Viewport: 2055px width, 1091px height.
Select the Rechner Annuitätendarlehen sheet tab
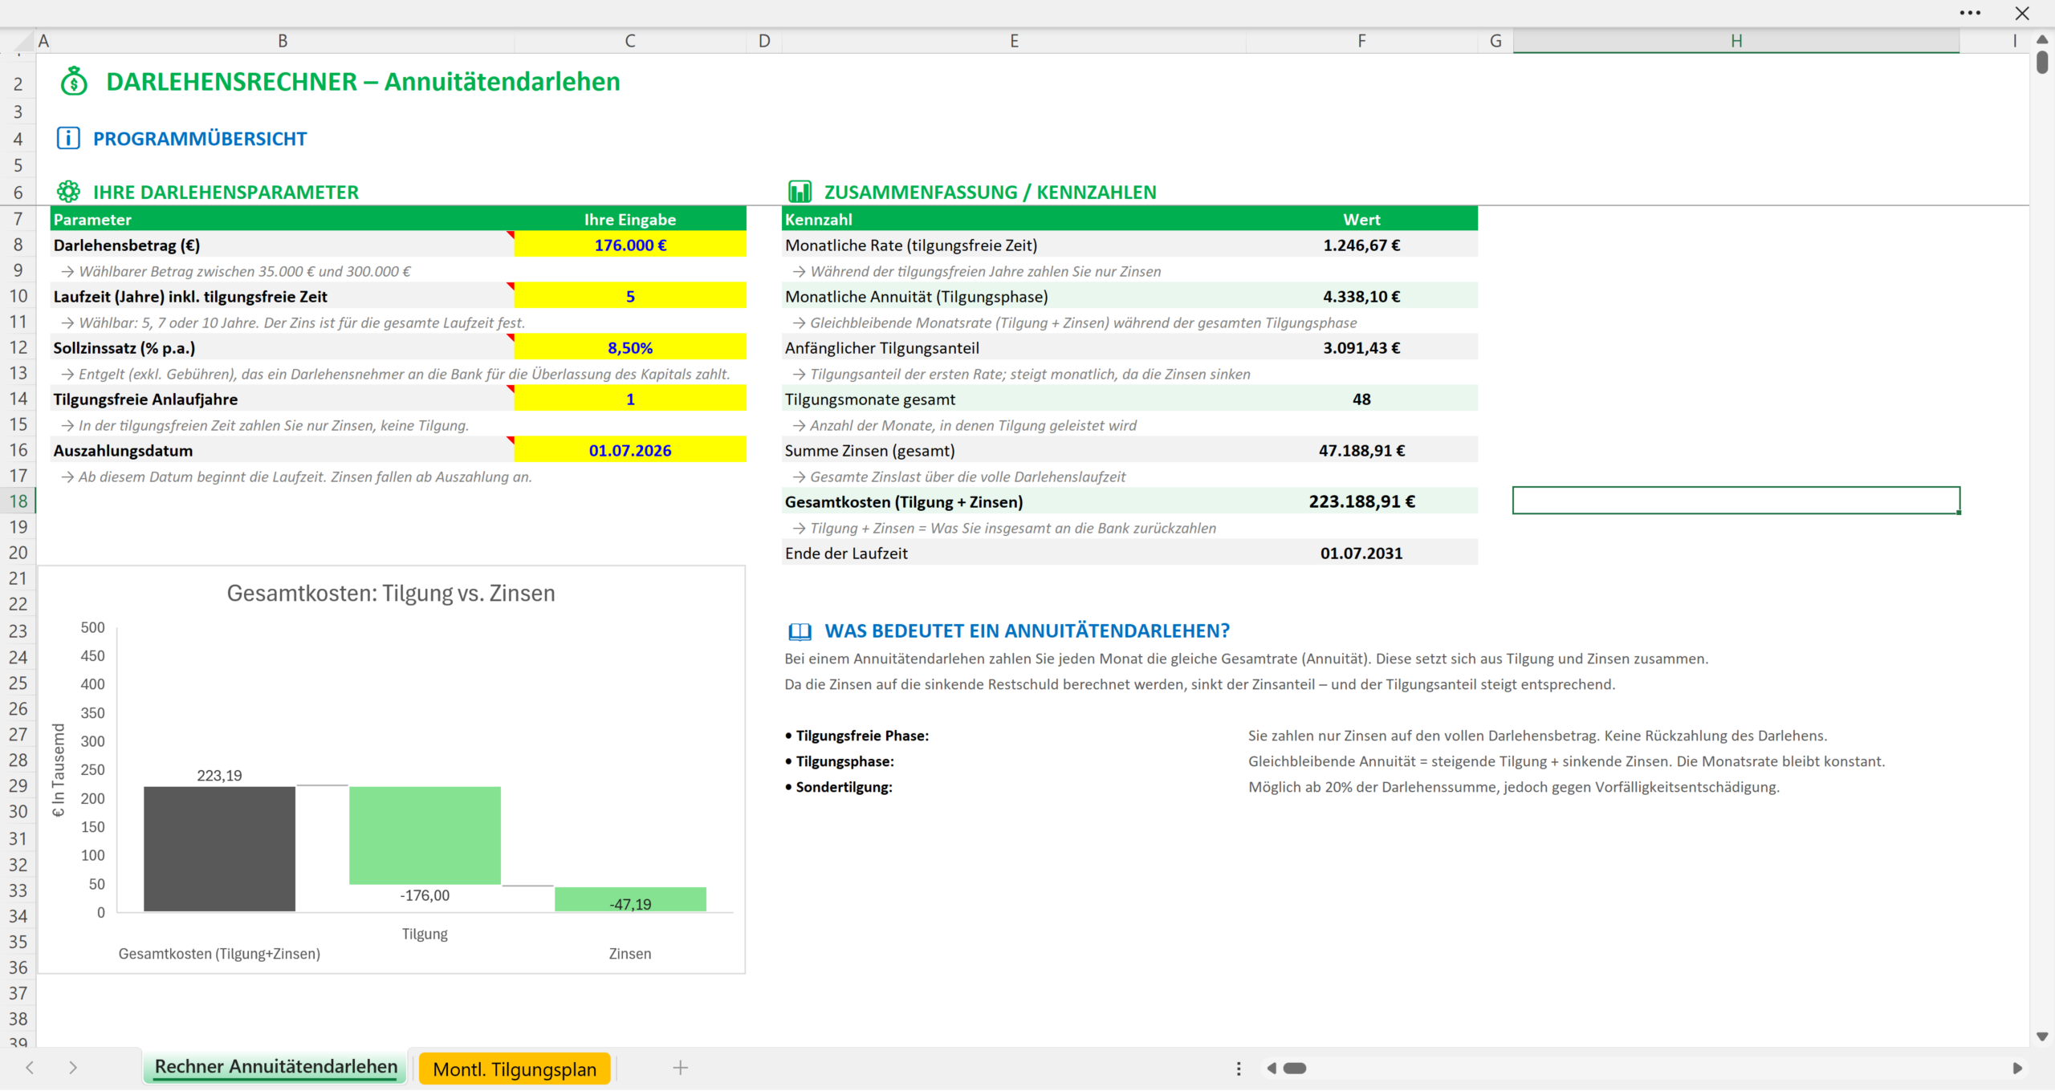point(276,1067)
